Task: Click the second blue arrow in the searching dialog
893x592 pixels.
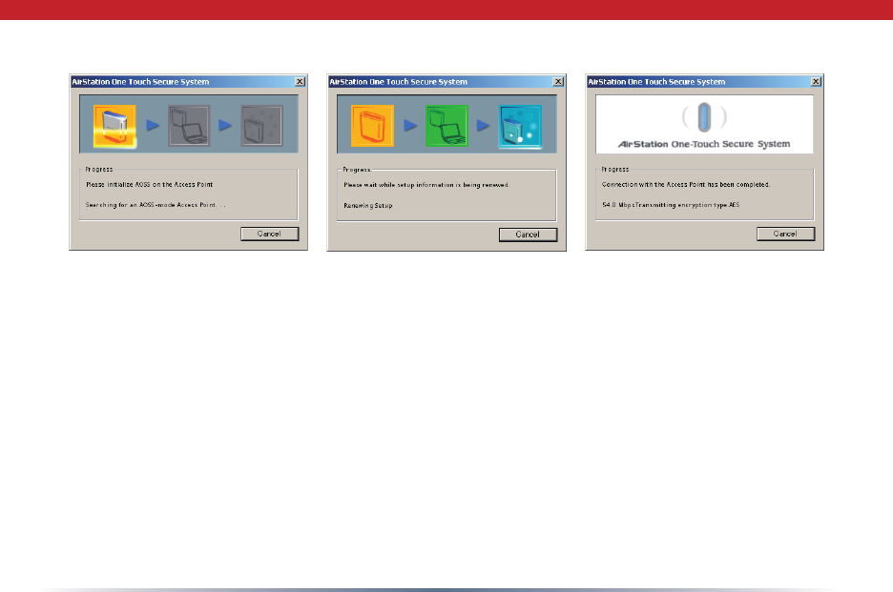Action: [x=225, y=125]
